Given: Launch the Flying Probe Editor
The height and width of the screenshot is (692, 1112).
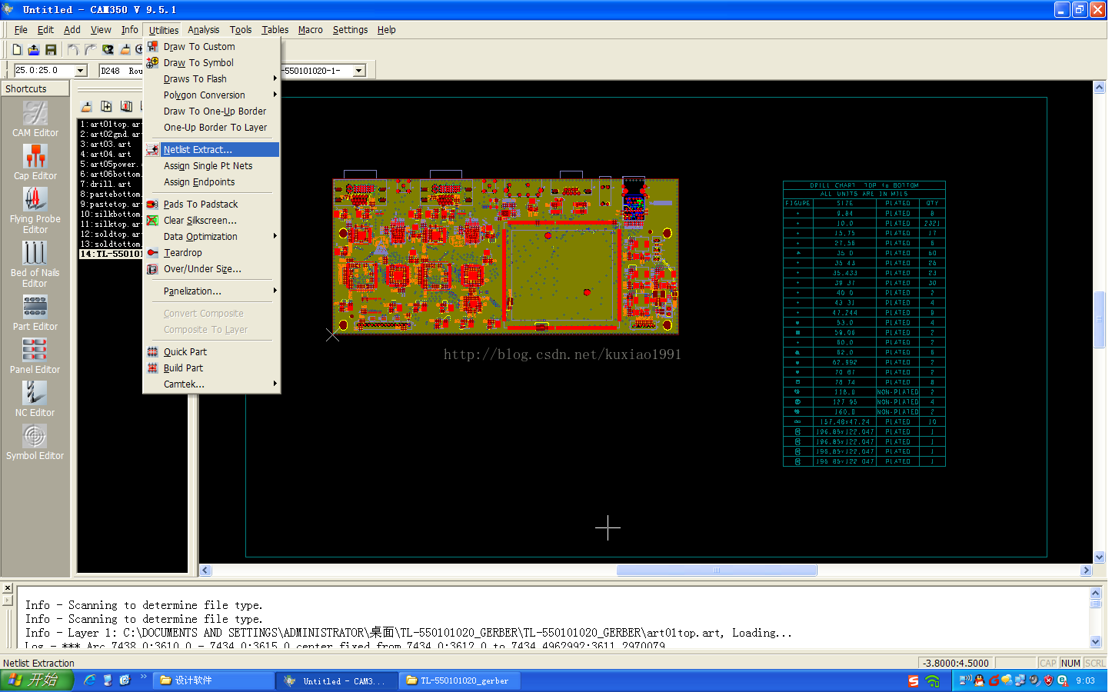Looking at the screenshot, I should click(35, 201).
